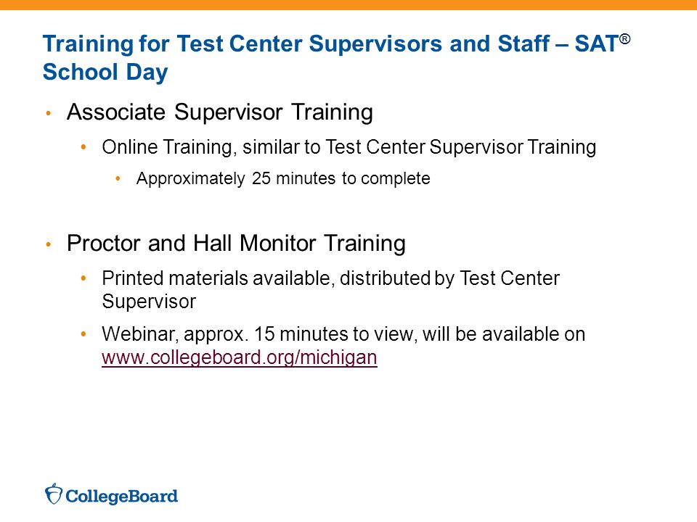
Task: Click the CollegeBoard wordmark text
Action: coord(121,496)
